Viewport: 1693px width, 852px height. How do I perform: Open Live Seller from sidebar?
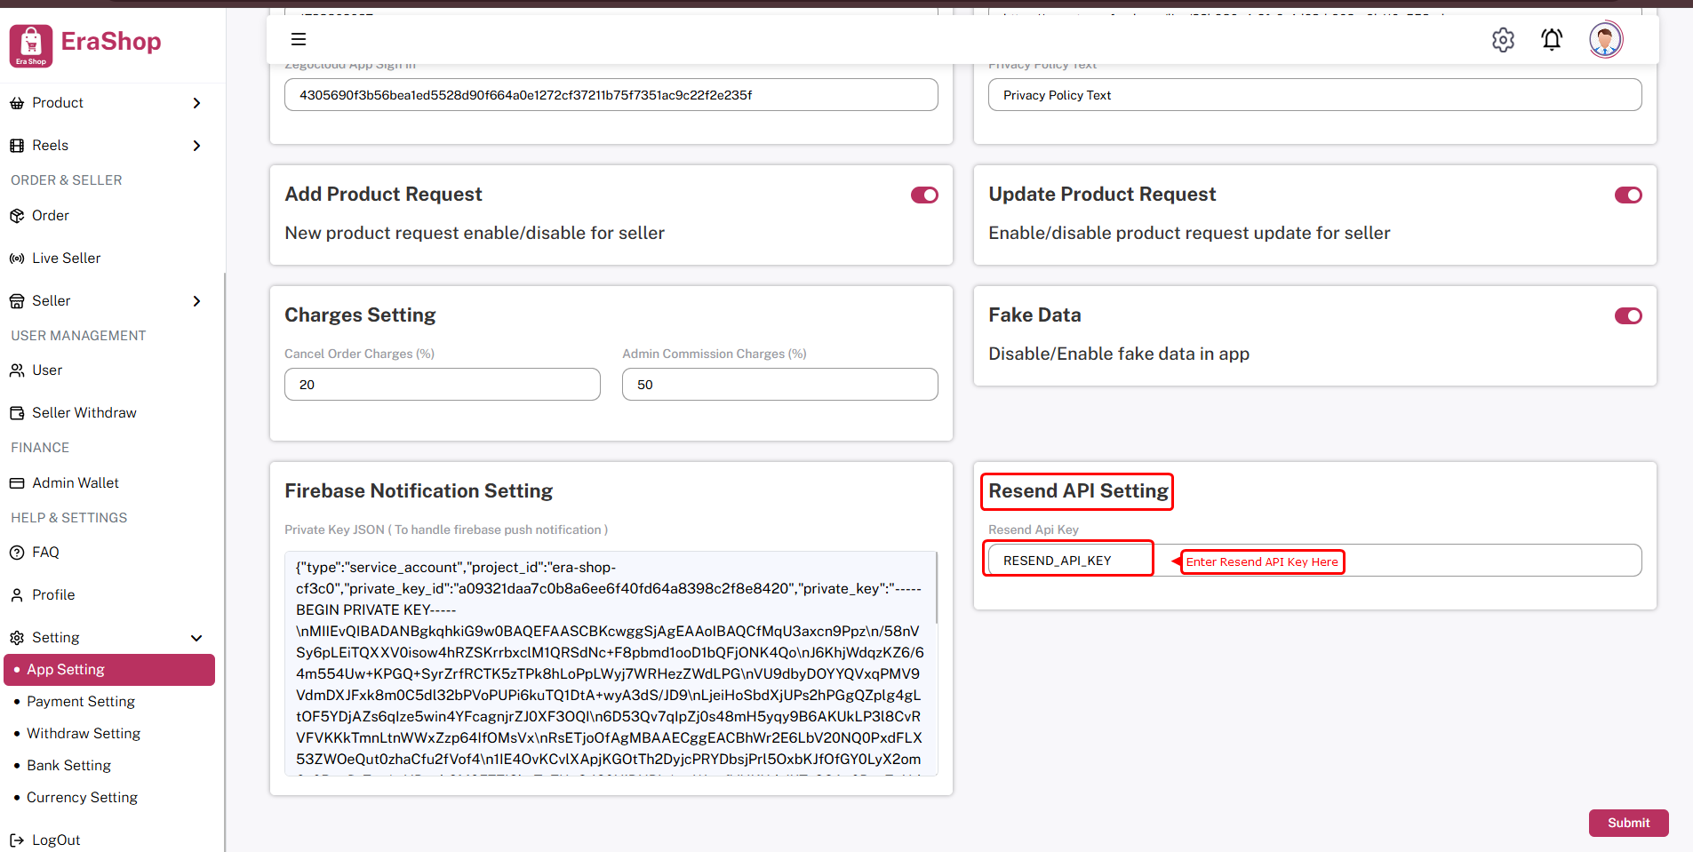[x=66, y=259]
